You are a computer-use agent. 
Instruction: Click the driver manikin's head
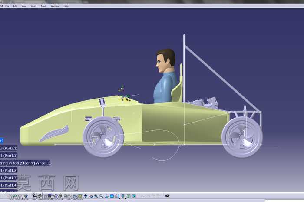(x=165, y=60)
